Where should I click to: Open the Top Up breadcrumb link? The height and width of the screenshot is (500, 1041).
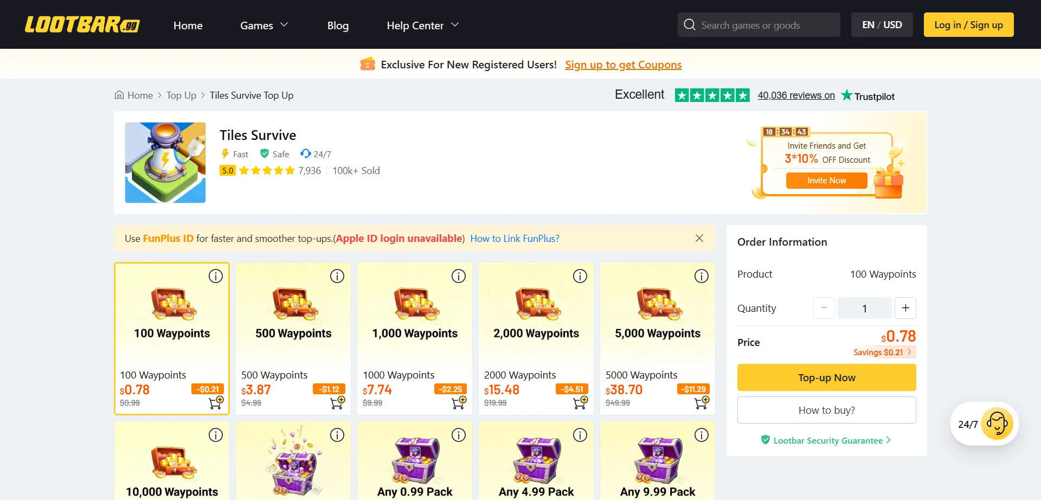tap(181, 95)
